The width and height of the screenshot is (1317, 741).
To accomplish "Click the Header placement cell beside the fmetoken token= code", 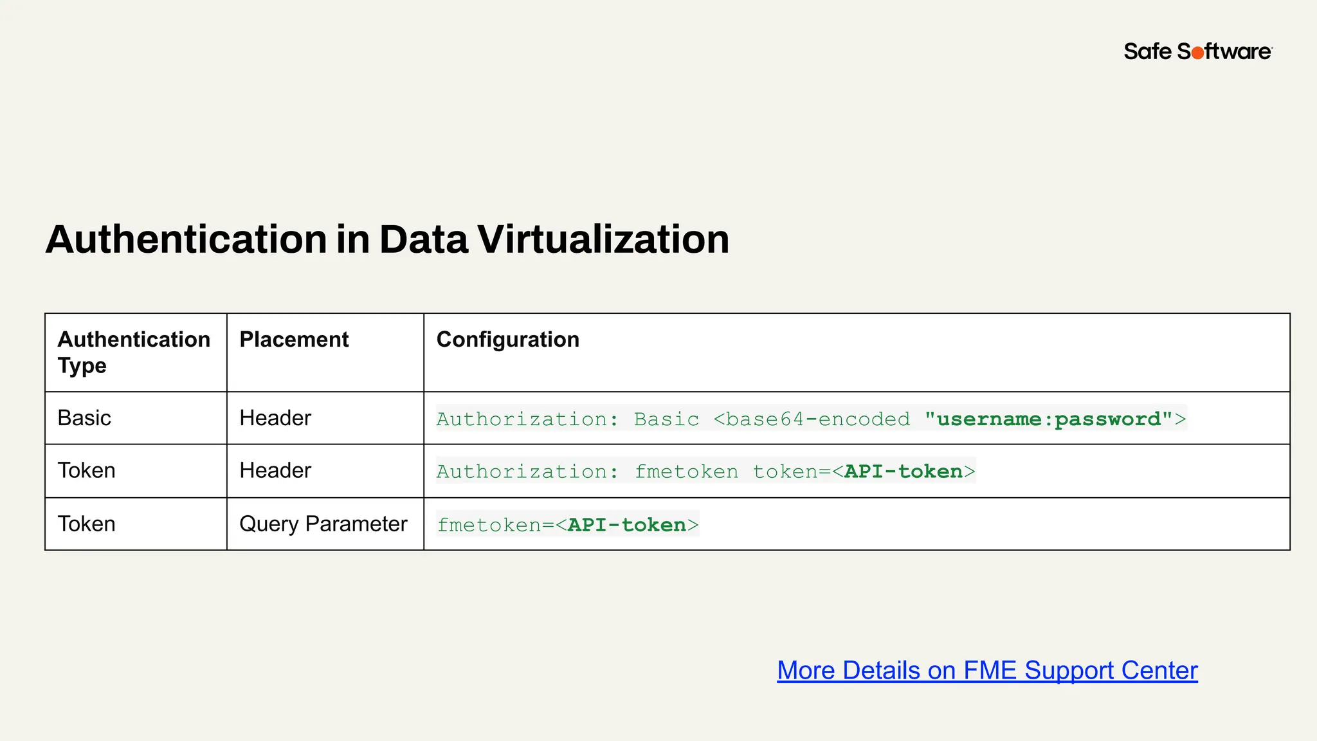I will (325, 471).
